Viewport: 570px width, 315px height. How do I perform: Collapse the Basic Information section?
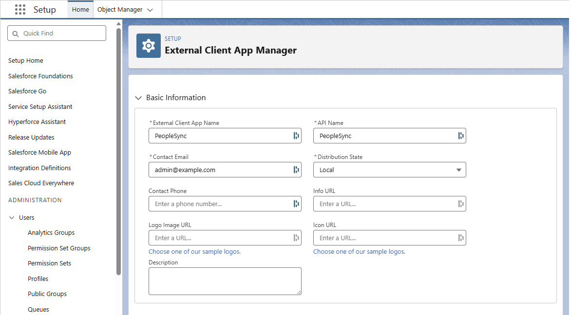pyautogui.click(x=138, y=98)
